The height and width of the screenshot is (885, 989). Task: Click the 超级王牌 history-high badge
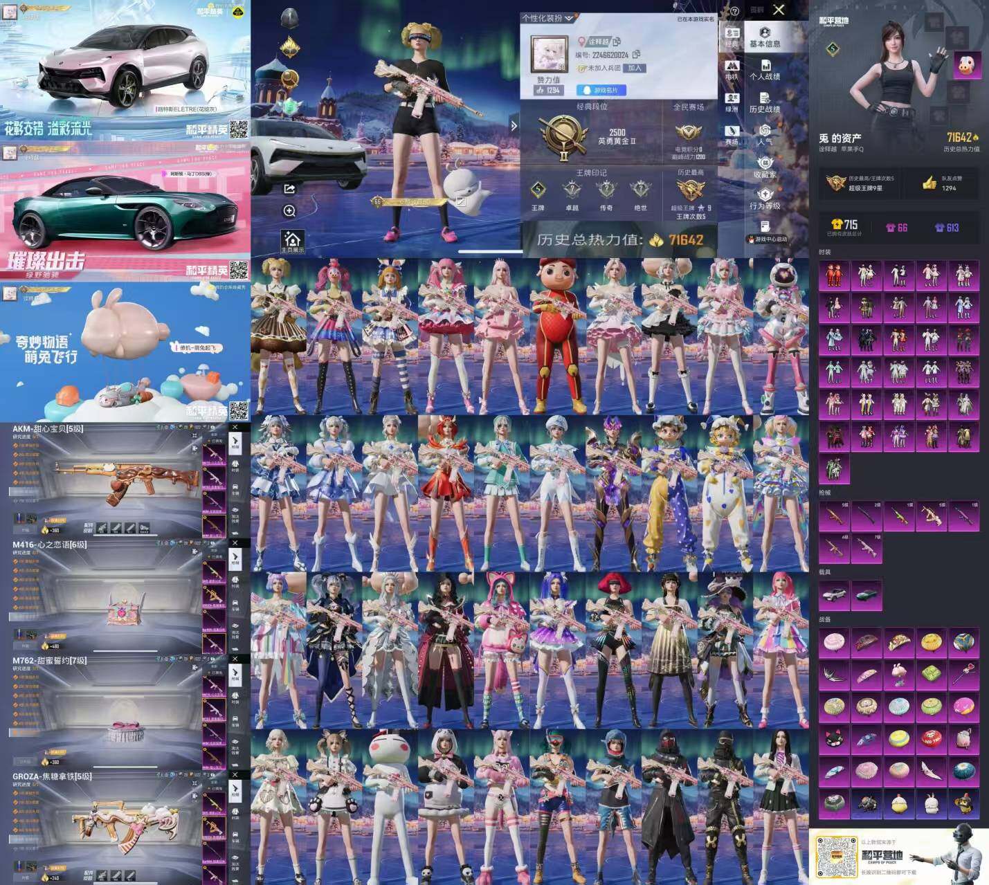(690, 190)
